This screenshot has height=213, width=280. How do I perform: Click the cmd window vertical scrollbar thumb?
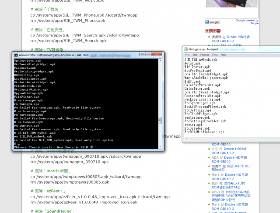160,120
